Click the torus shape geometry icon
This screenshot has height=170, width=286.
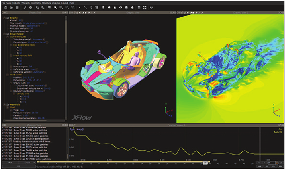tap(120, 8)
